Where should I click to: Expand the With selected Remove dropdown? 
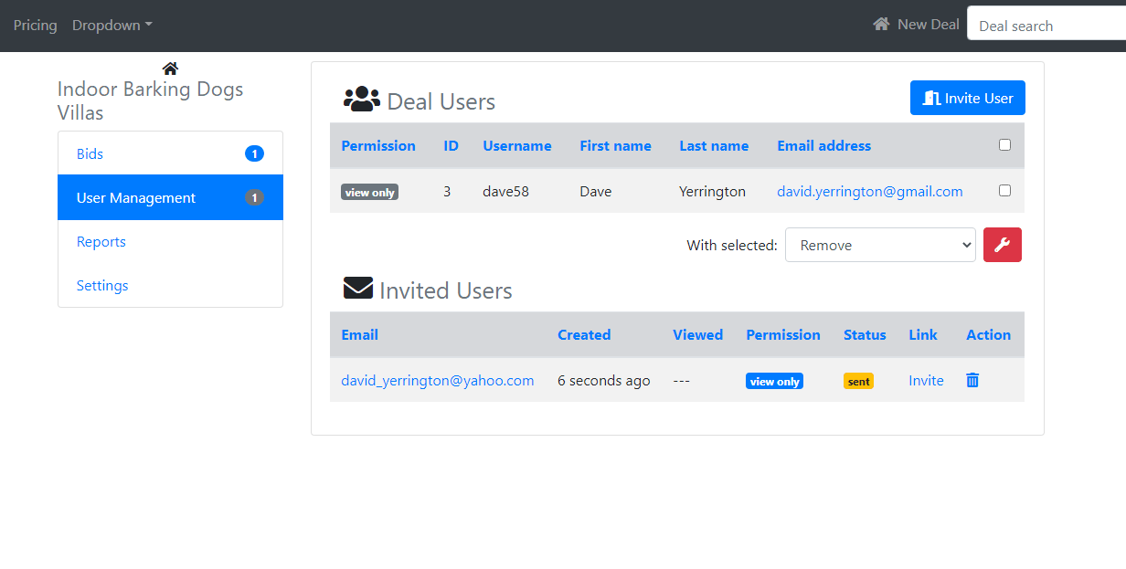pos(879,245)
